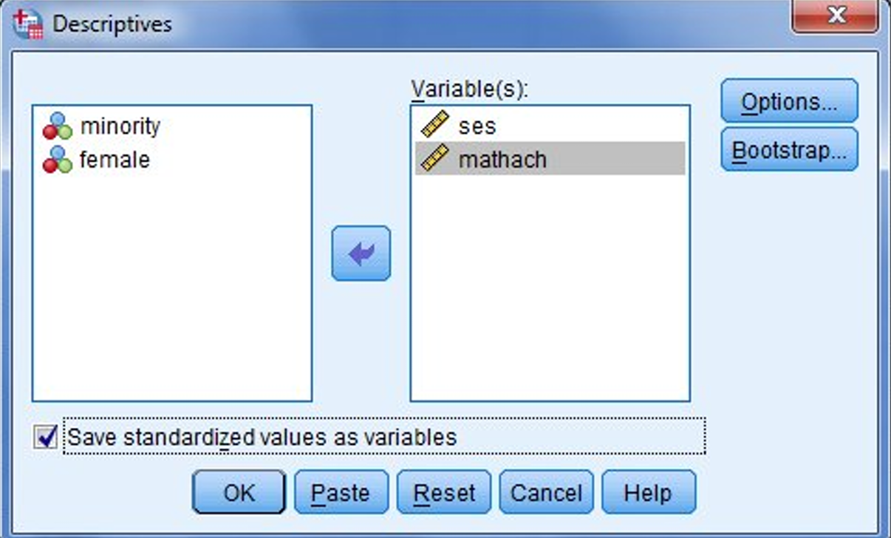This screenshot has width=891, height=538.
Task: Cancel the Descriptives dialog
Action: pyautogui.click(x=546, y=492)
